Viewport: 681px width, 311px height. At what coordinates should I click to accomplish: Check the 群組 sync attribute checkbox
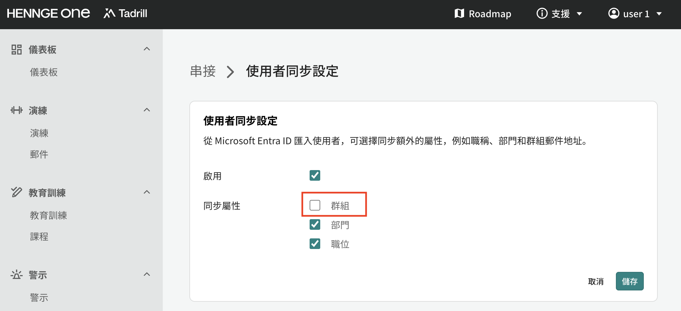coord(315,205)
